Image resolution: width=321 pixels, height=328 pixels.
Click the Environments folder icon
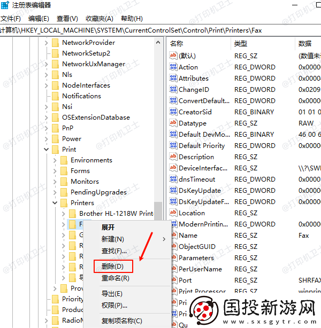(x=64, y=160)
